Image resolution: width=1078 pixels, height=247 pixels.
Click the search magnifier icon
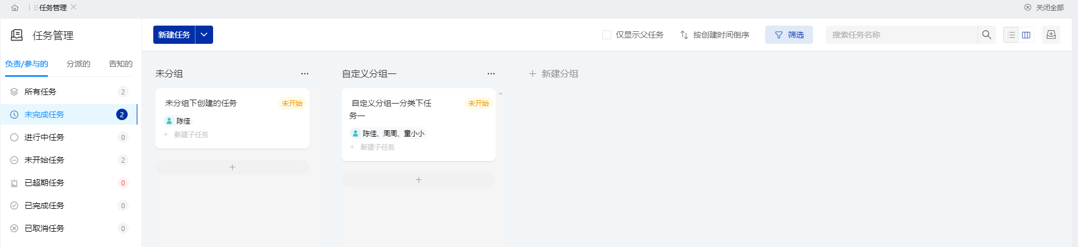pos(987,35)
